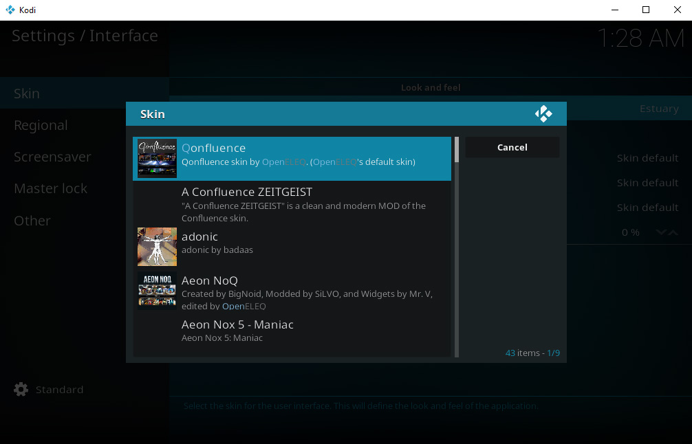Open the Master lock settings category
This screenshot has width=692, height=444.
(x=85, y=188)
